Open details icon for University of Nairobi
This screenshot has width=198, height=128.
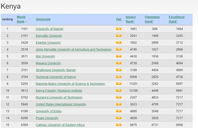tap(119, 29)
